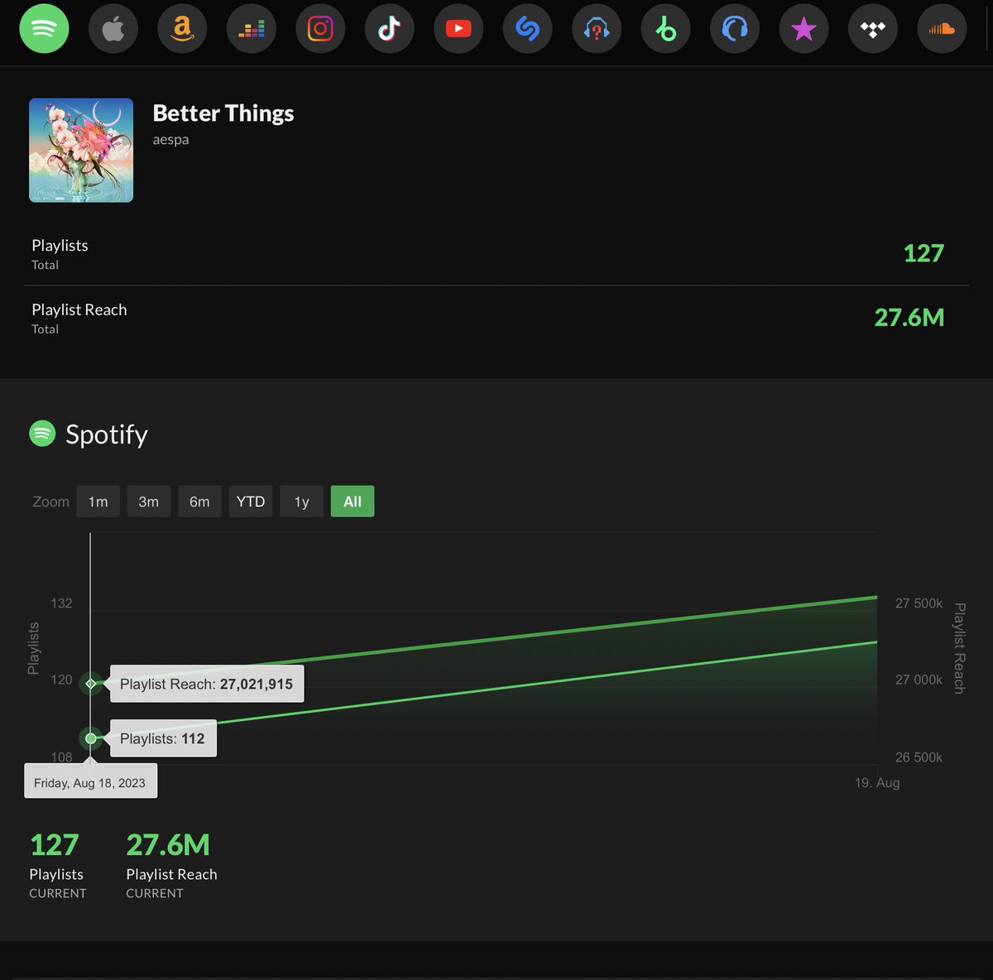Set chart zoom to 6m
This screenshot has height=980, width=993.
[x=199, y=502]
